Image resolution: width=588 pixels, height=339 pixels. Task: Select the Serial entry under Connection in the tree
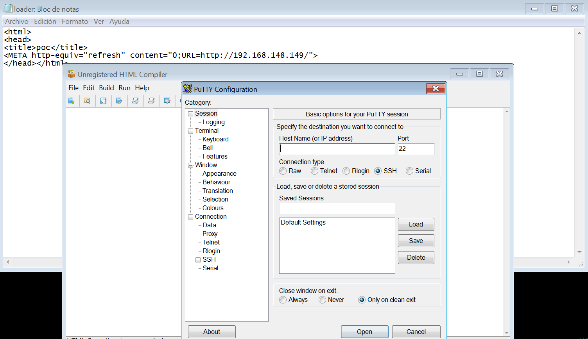[210, 268]
